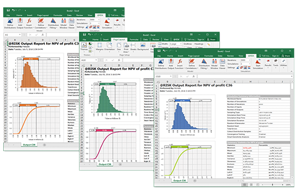
Task: Click Save icon in middle window title bar
Action: (84, 34)
